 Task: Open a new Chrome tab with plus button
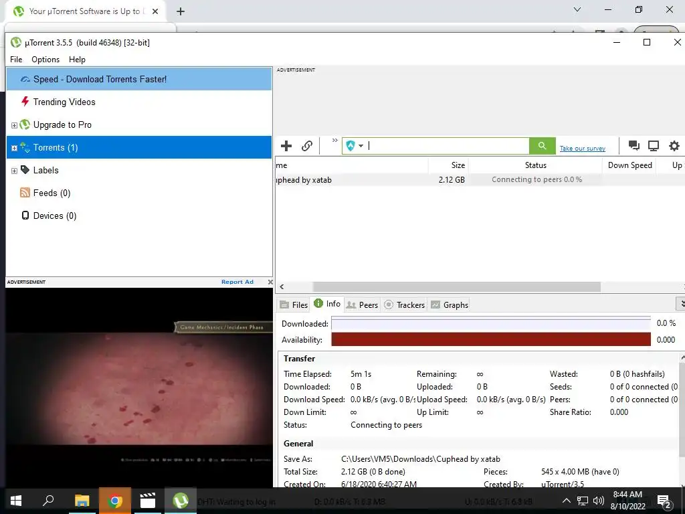coord(181,11)
